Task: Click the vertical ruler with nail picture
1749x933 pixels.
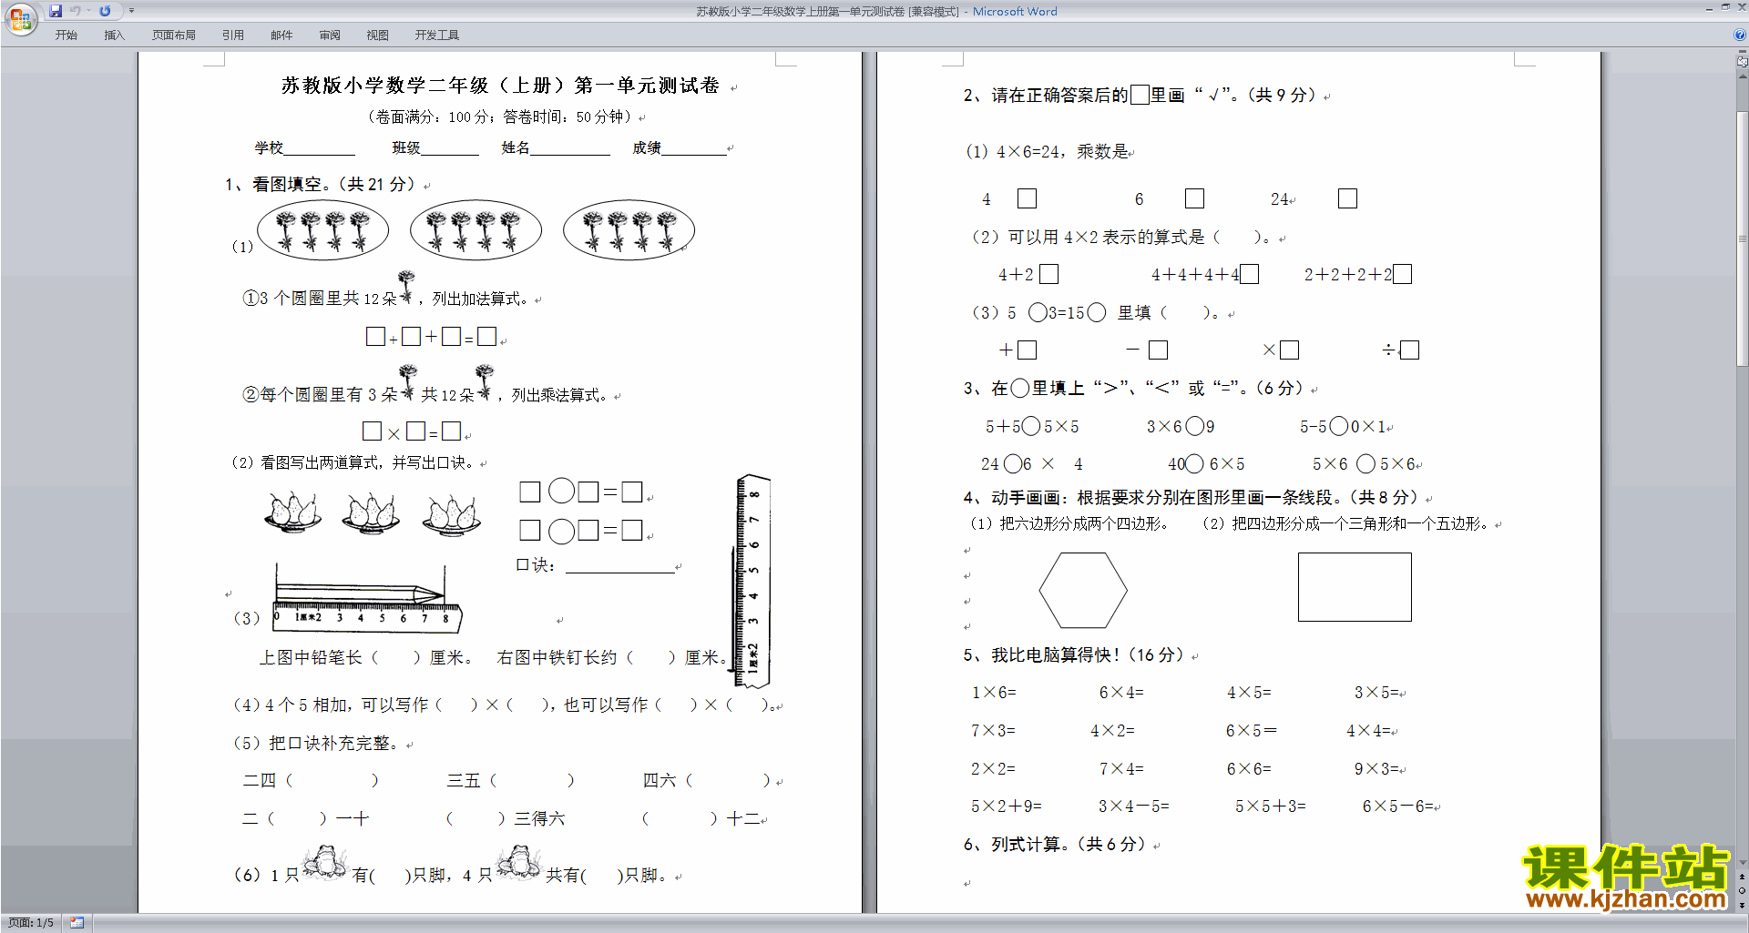Action: coord(752,580)
